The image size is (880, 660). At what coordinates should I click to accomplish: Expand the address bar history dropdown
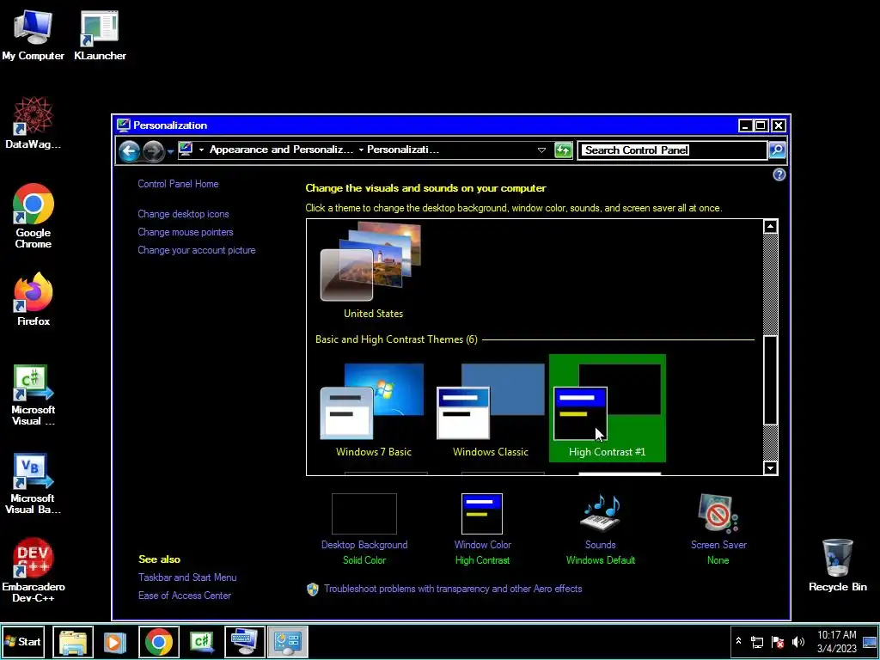point(541,150)
